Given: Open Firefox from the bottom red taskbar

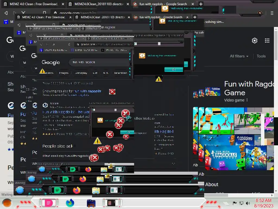Looking at the screenshot, I should point(70,203).
